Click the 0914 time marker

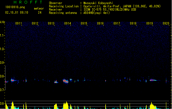click(x=68, y=23)
